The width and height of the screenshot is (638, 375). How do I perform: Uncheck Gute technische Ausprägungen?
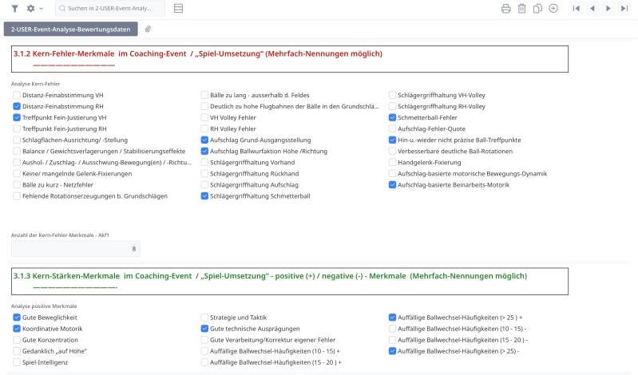(204, 329)
